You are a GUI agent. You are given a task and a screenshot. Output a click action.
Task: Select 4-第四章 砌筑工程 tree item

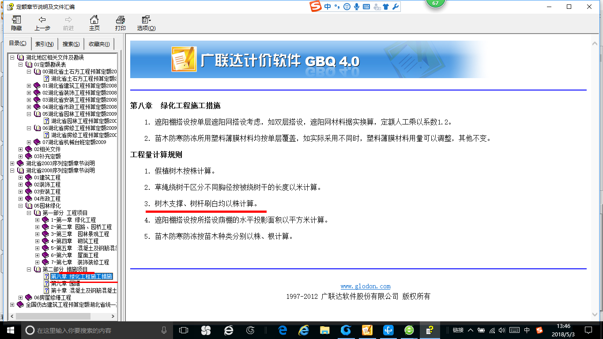point(74,241)
